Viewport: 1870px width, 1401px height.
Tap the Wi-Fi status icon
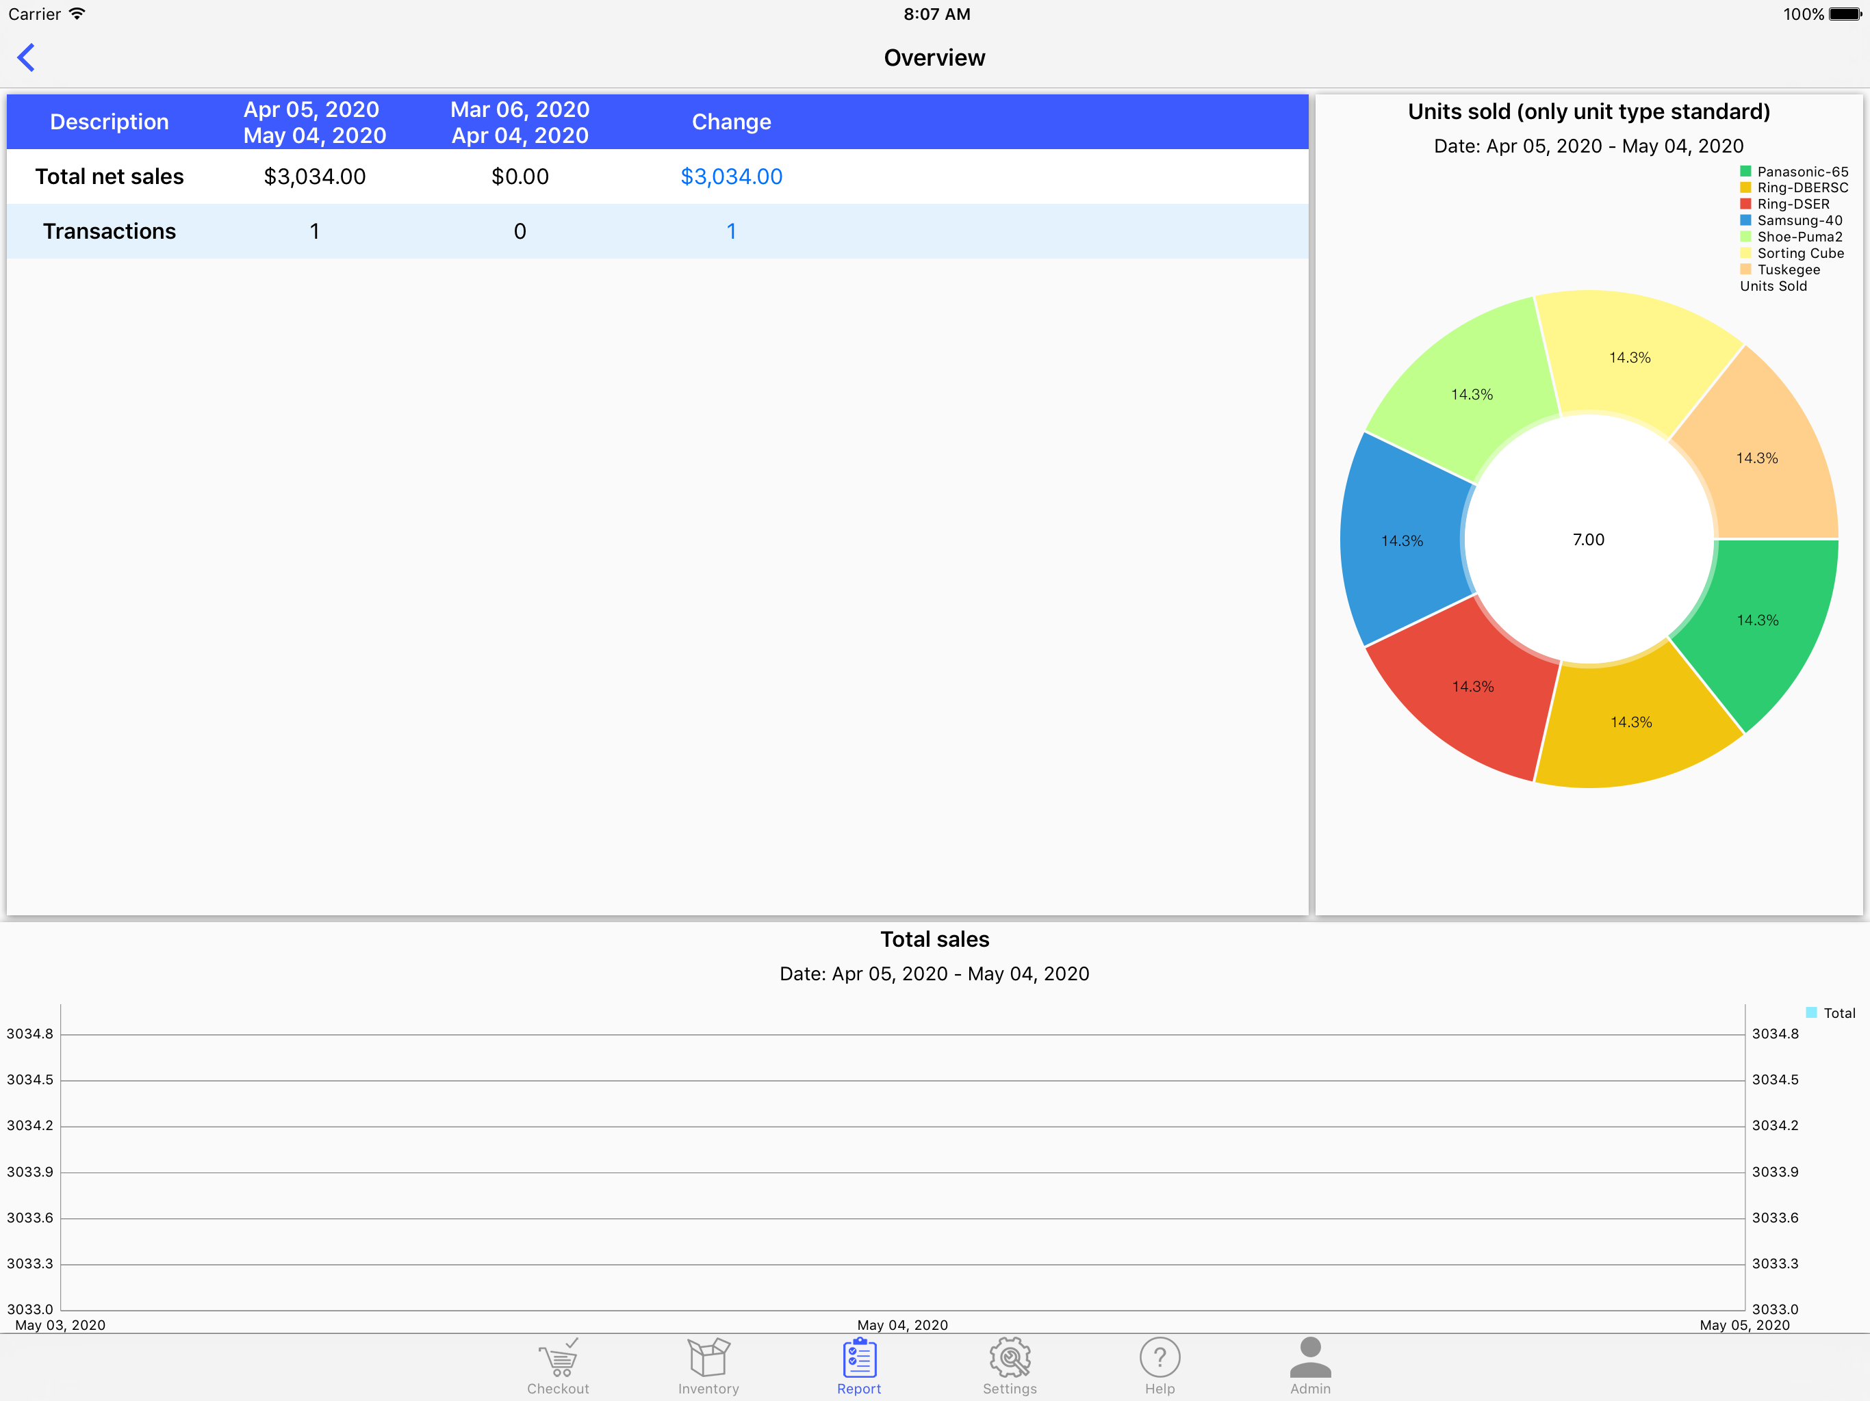point(77,14)
